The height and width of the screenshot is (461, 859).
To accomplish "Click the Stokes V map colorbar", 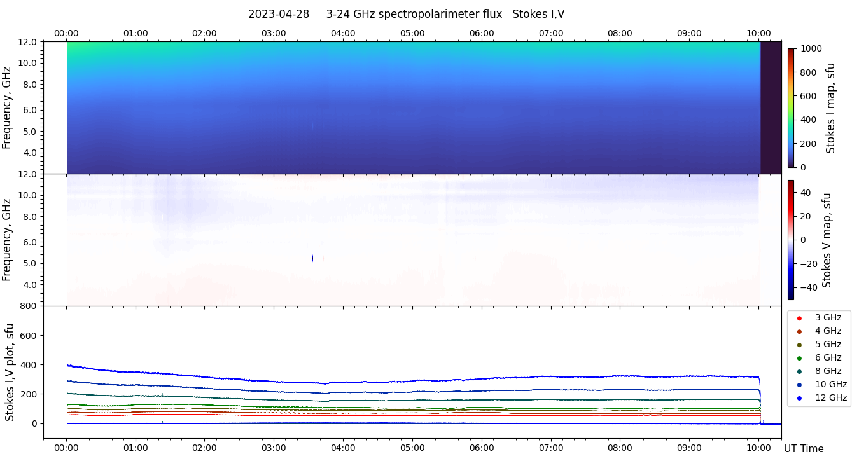I will click(791, 240).
